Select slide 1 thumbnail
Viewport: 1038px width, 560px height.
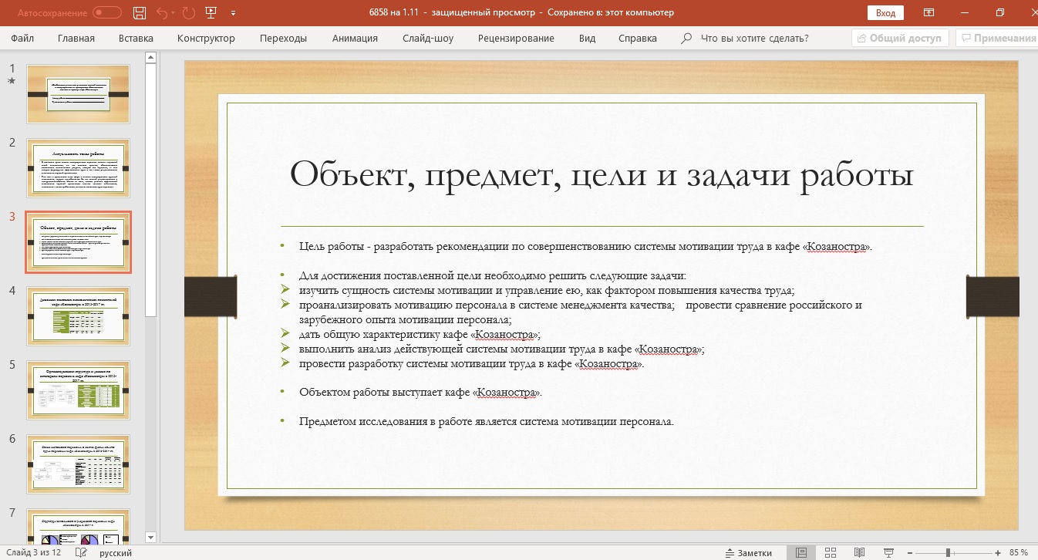79,94
